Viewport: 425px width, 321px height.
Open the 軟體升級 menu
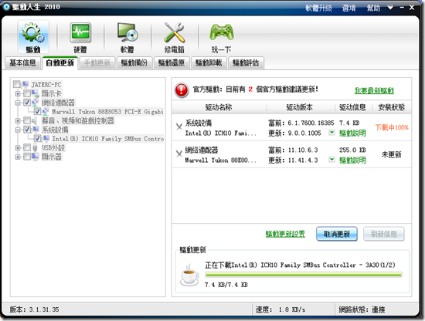pyautogui.click(x=318, y=8)
